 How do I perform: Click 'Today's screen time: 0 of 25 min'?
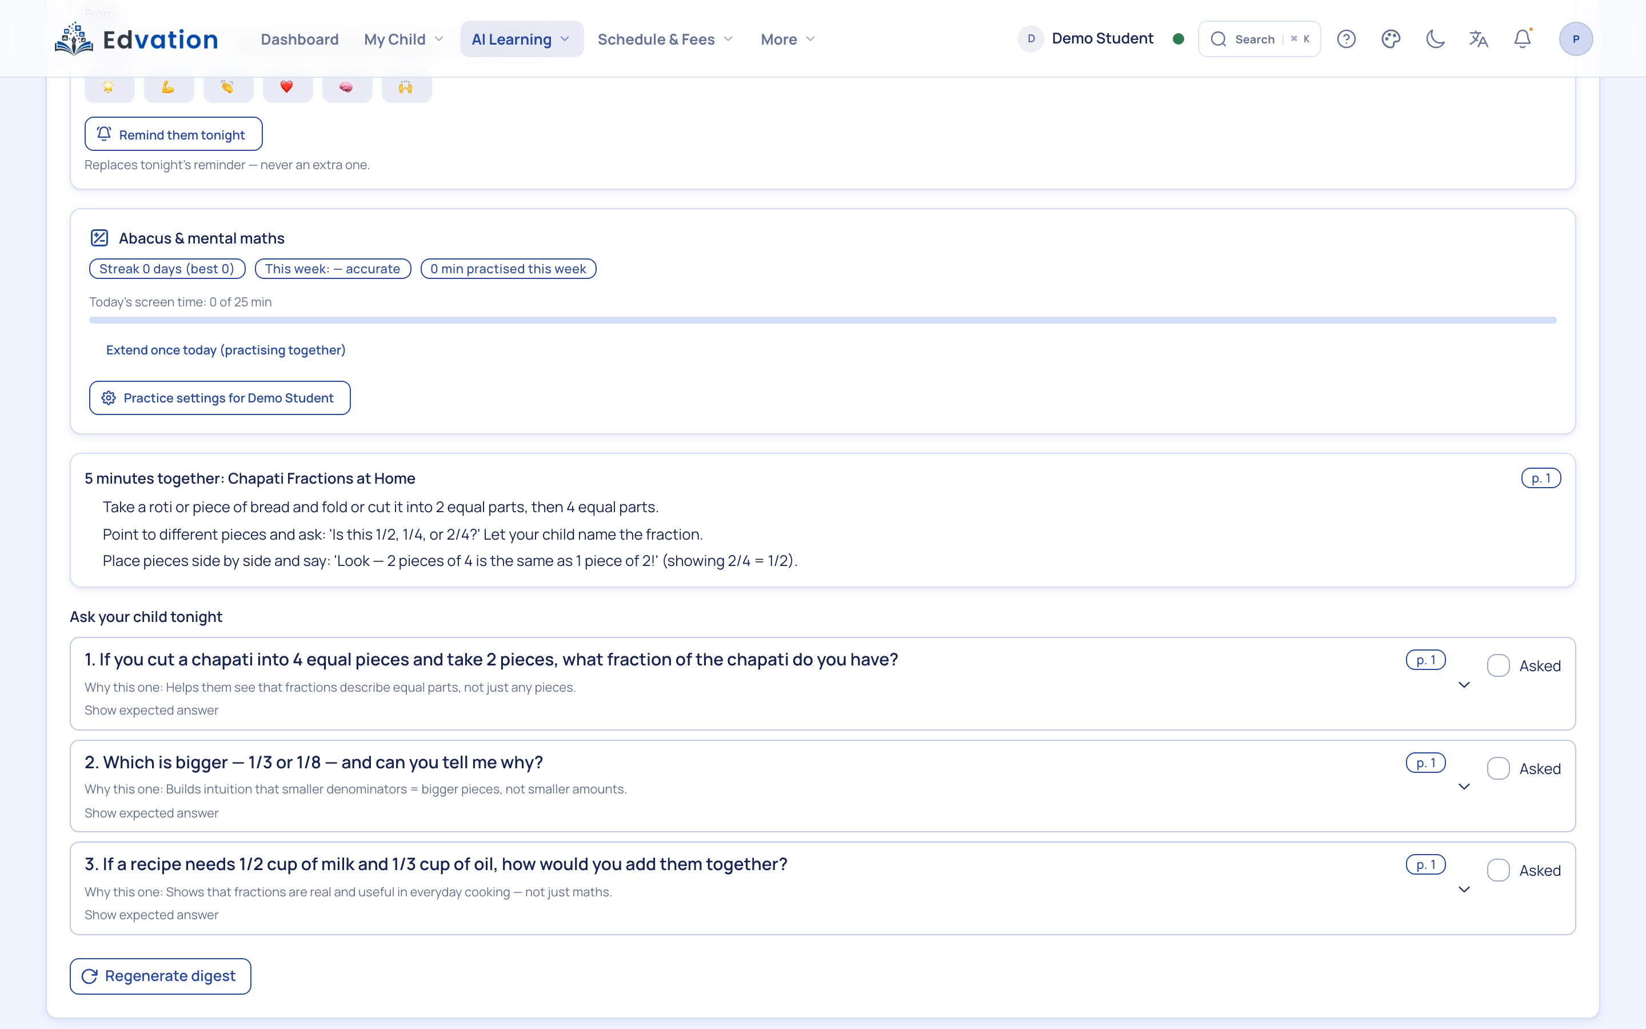[x=180, y=302]
